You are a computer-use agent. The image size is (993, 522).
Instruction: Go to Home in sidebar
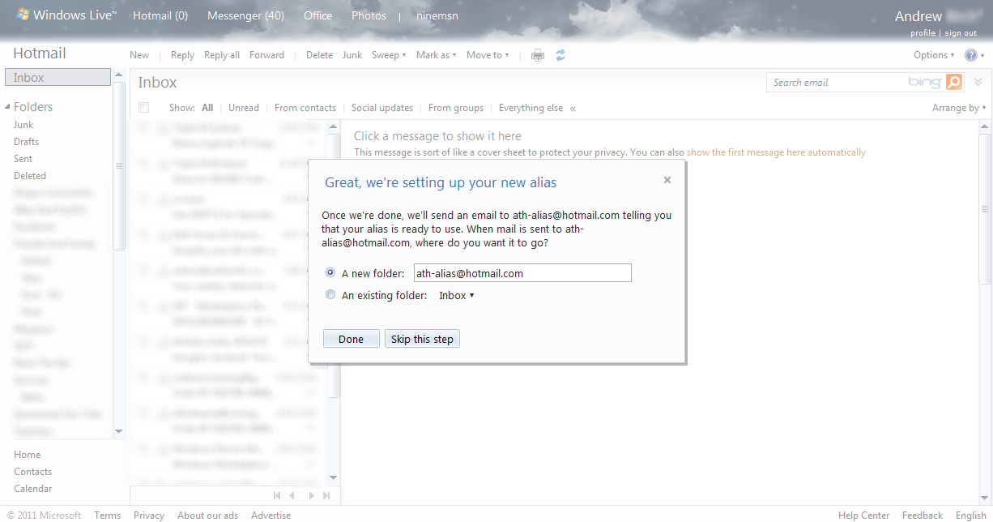point(27,455)
